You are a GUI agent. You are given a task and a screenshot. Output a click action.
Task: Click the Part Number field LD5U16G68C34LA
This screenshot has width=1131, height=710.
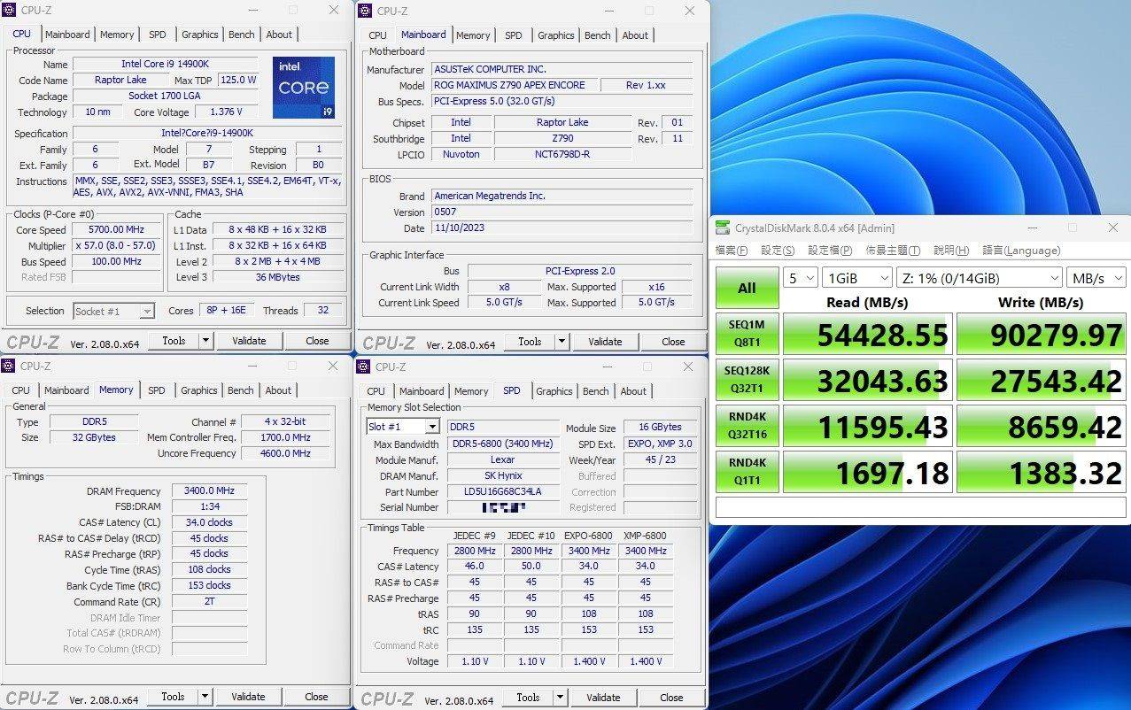point(502,491)
